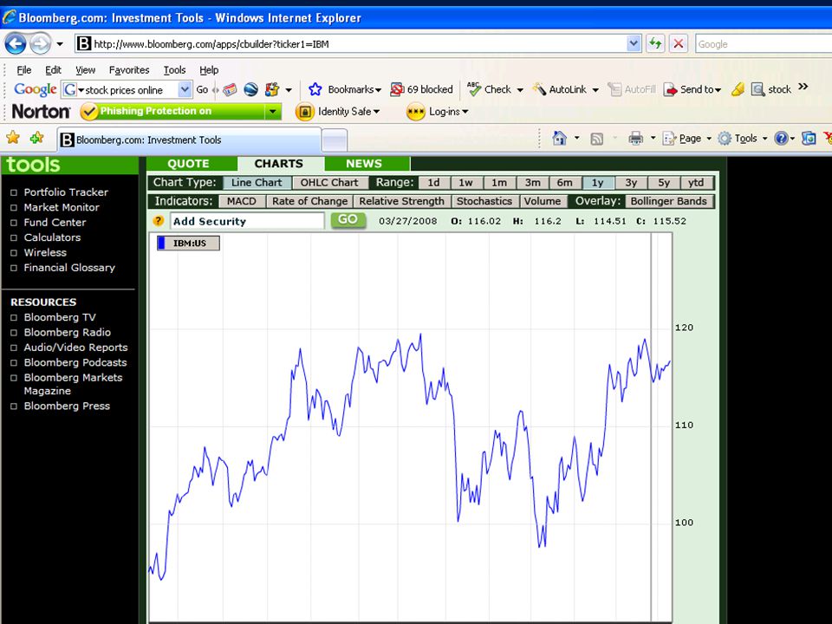Toggle the MACD indicator

(242, 202)
